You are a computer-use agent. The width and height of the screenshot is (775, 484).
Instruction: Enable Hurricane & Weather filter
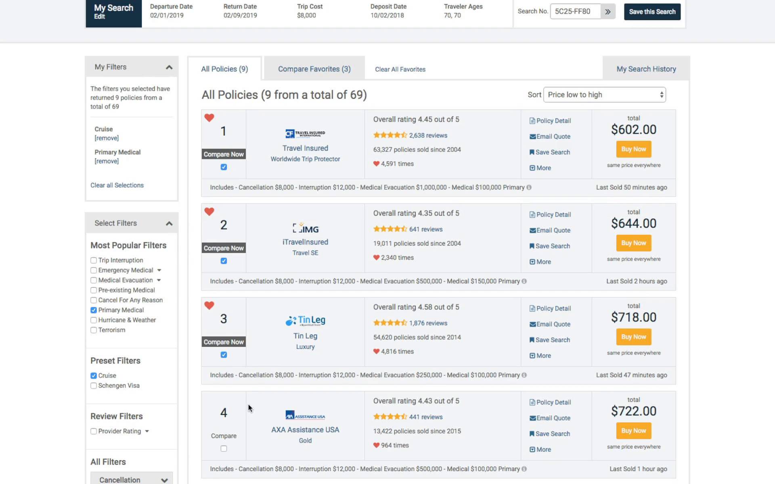coord(94,320)
